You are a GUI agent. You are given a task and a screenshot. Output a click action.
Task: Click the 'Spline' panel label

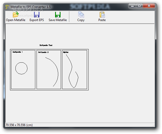[x=66, y=52]
